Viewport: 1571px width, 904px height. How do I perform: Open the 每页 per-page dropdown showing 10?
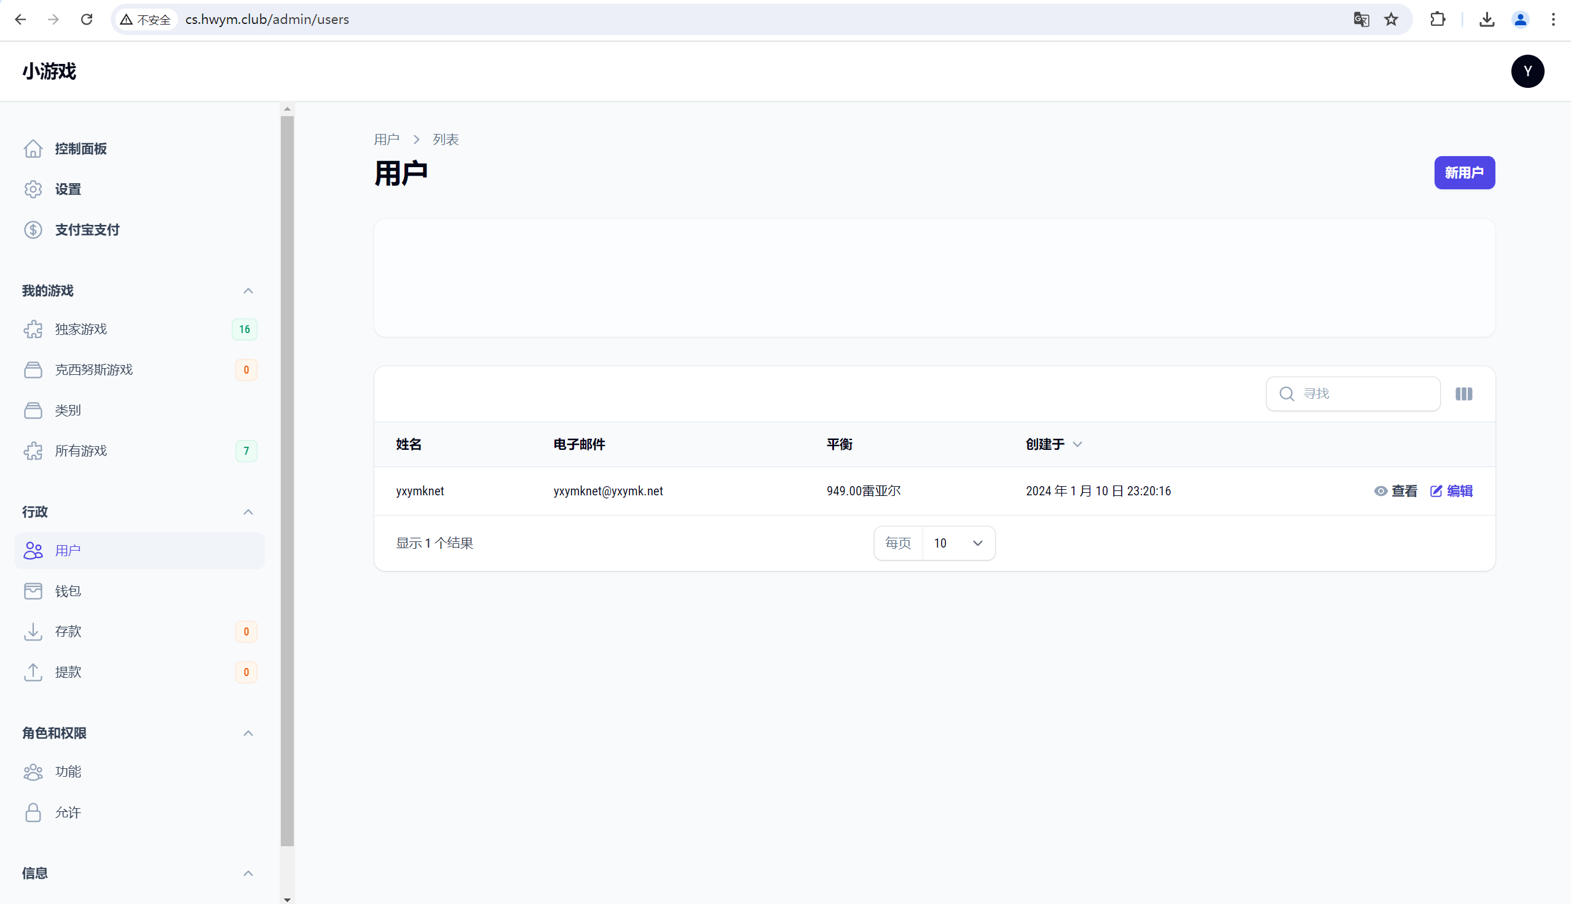(x=959, y=543)
